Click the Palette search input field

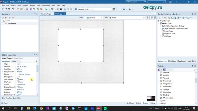[183, 70]
